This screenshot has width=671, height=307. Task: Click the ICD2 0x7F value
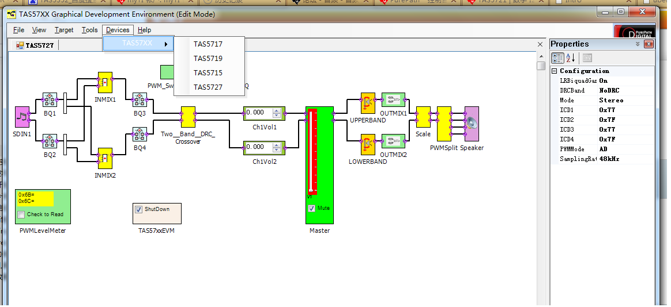point(607,120)
